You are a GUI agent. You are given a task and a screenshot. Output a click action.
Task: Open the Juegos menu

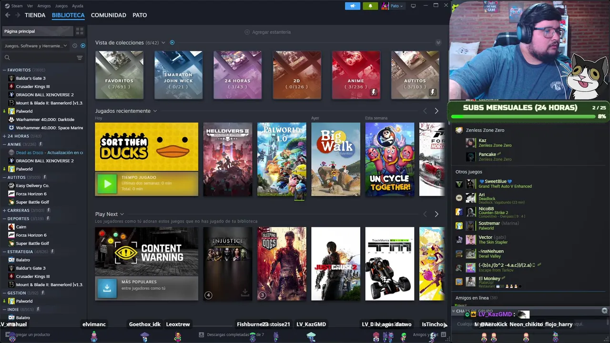pos(61,6)
